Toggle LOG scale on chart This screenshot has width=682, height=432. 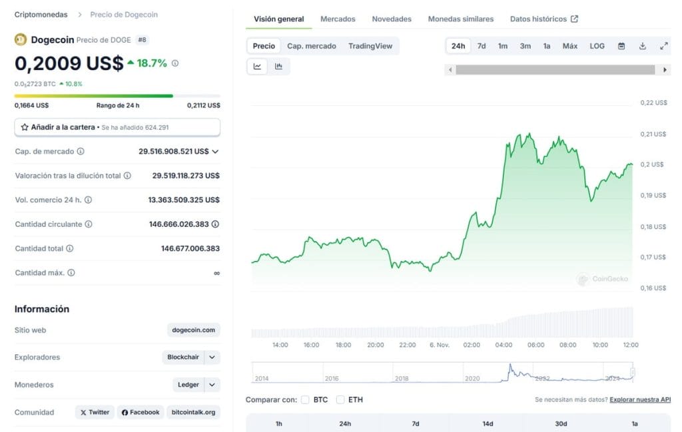tap(597, 46)
